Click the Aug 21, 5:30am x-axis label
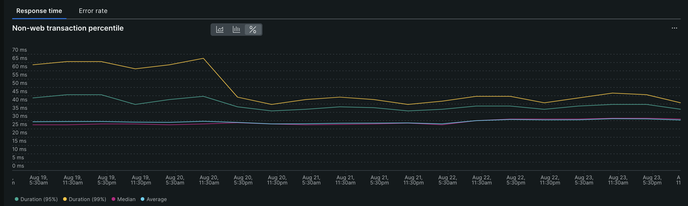 [x=311, y=180]
